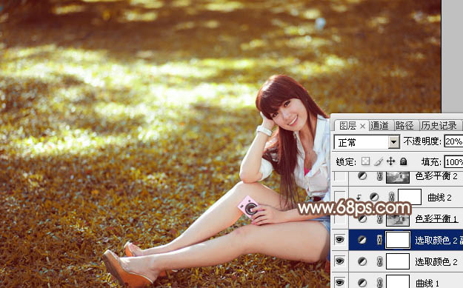Image resolution: width=463 pixels, height=288 pixels.
Task: Toggle lock image pixels brush icon
Action: pyautogui.click(x=379, y=161)
